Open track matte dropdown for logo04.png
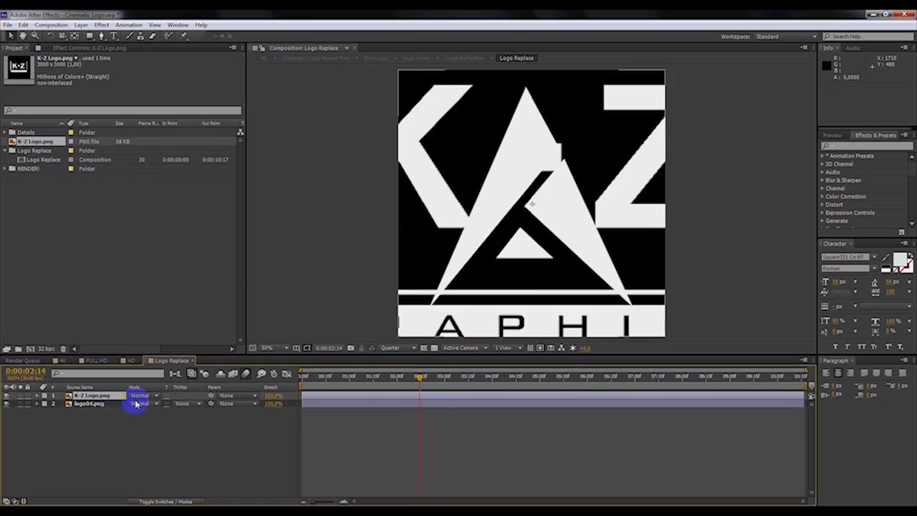The width and height of the screenshot is (917, 516). (x=188, y=403)
